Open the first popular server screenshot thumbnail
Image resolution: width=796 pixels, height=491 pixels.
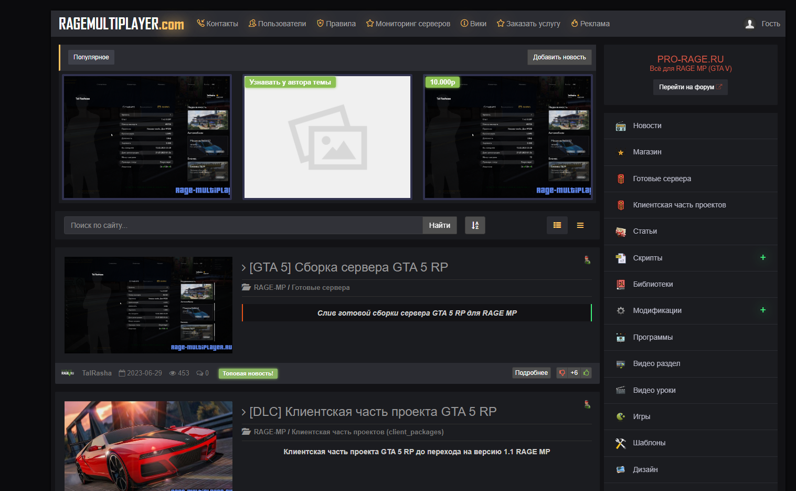[x=147, y=137]
